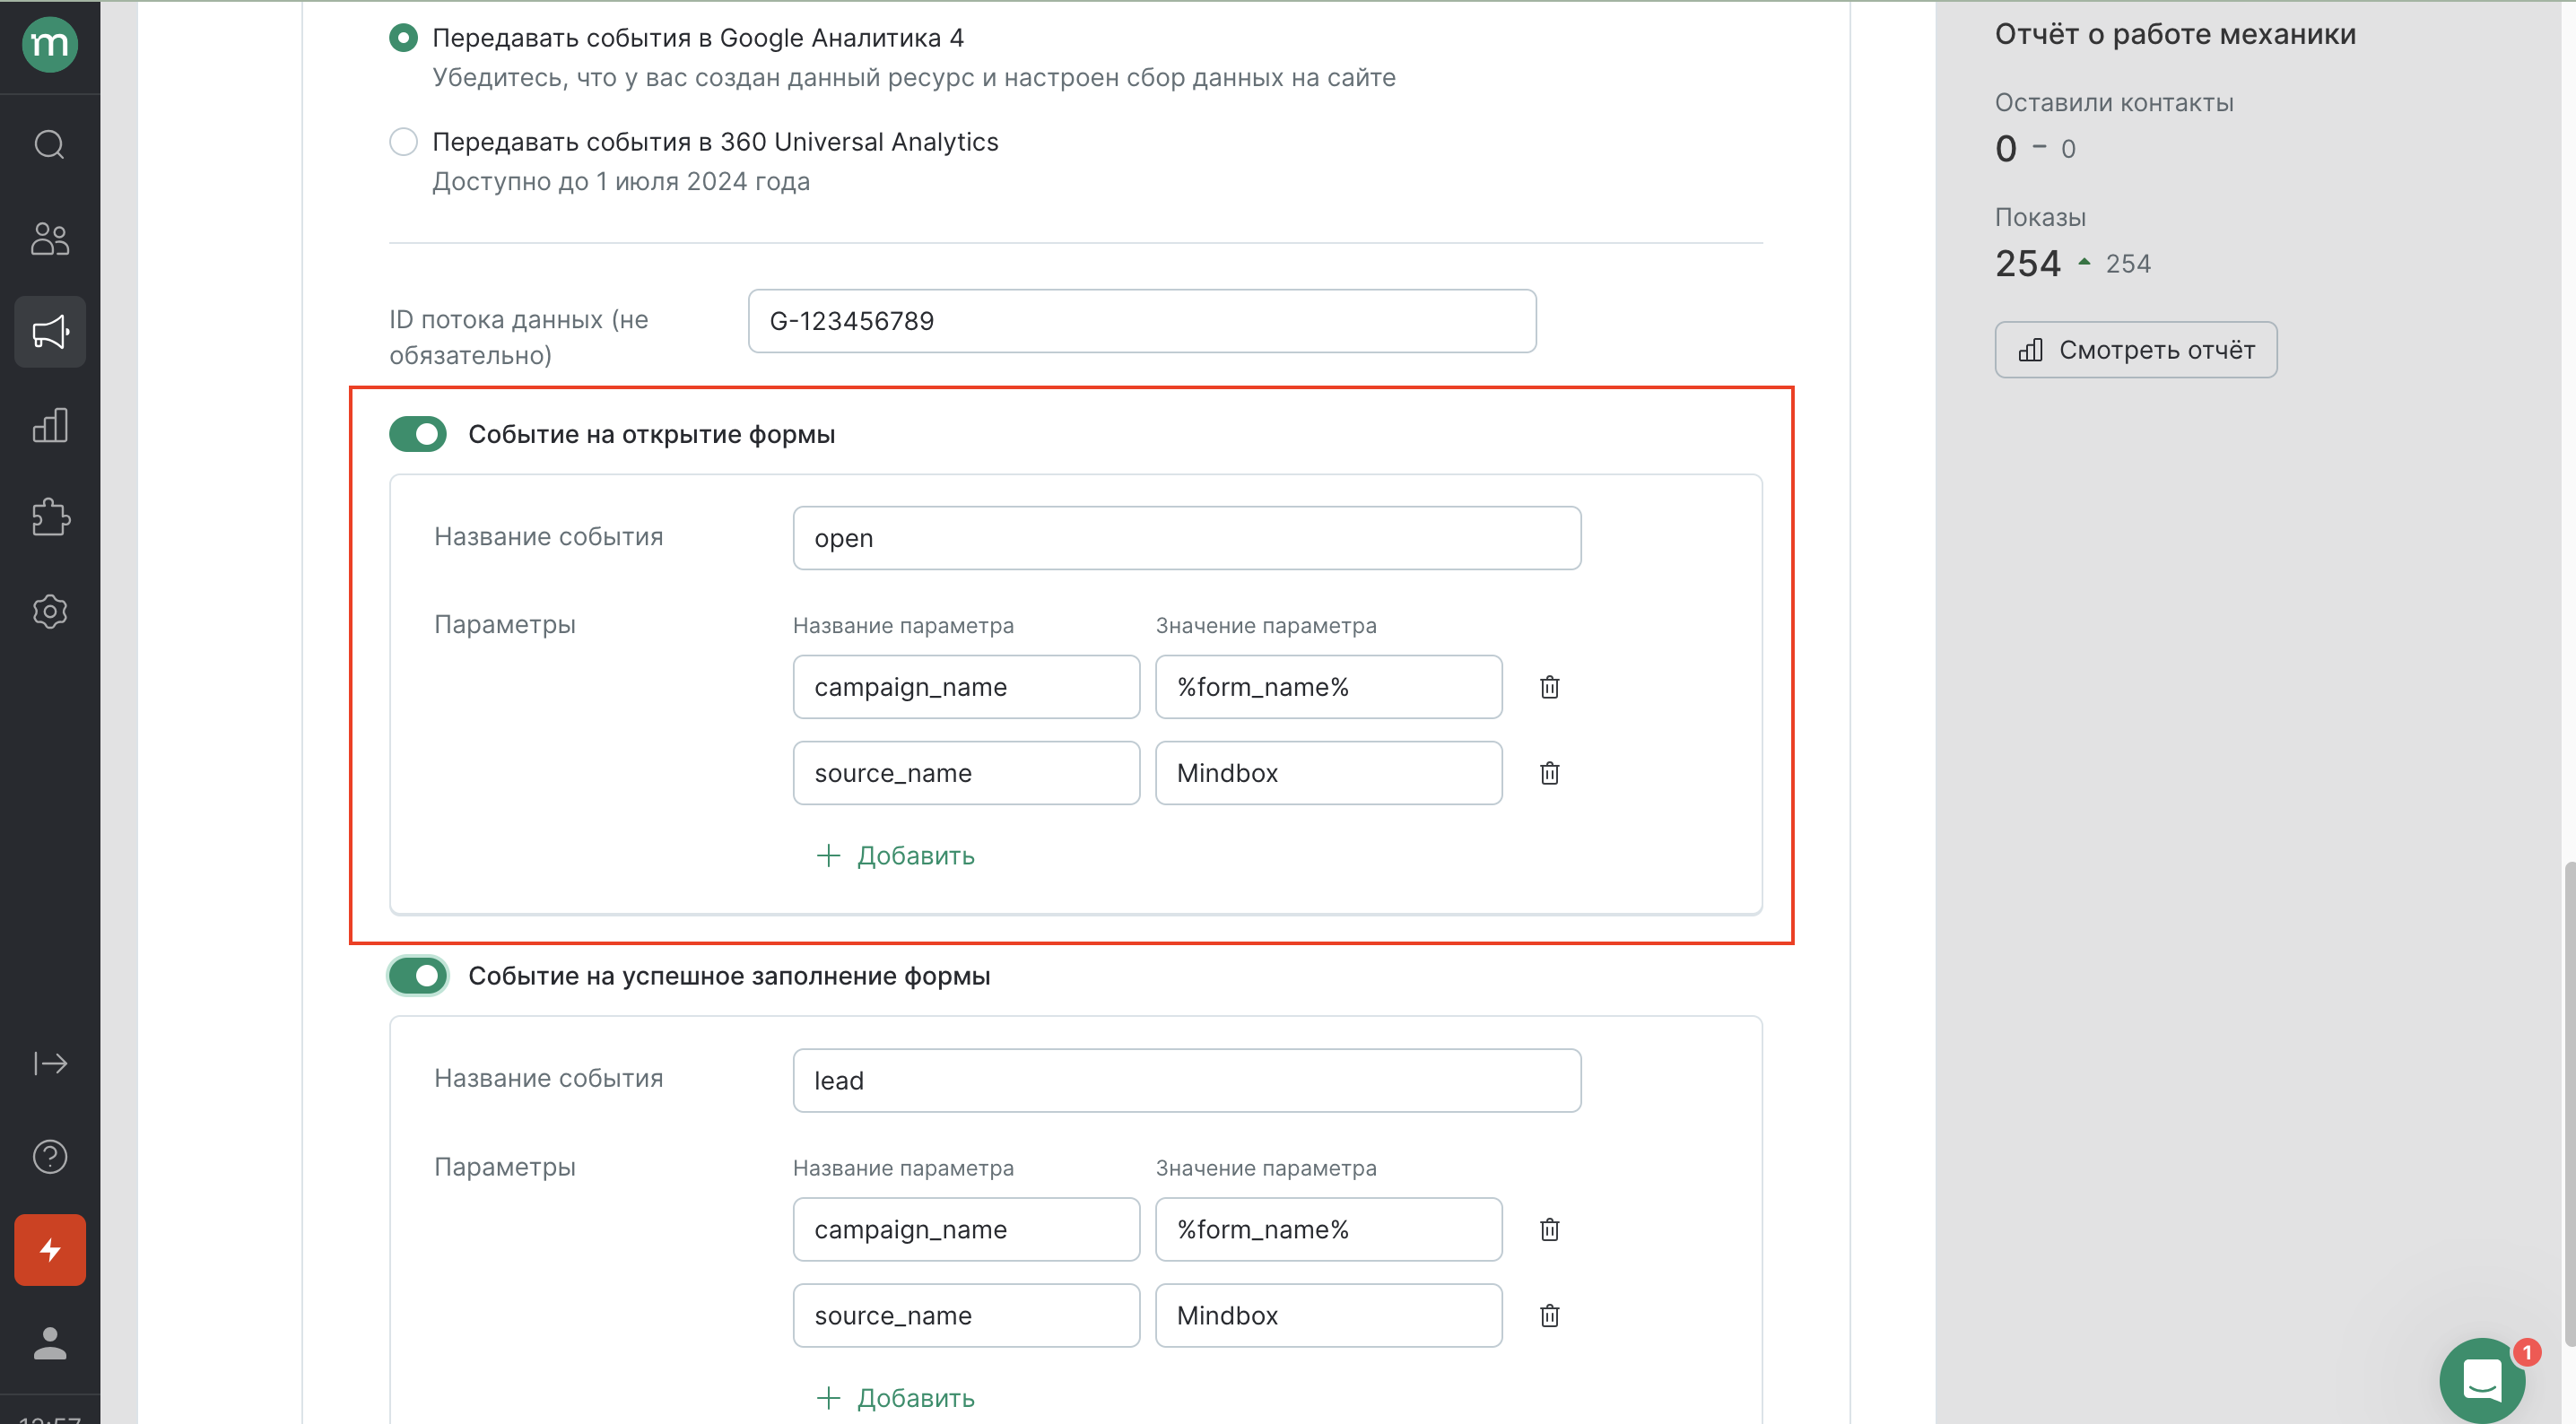This screenshot has width=2576, height=1424.
Task: Select Google Analytics 4 events option
Action: (x=403, y=38)
